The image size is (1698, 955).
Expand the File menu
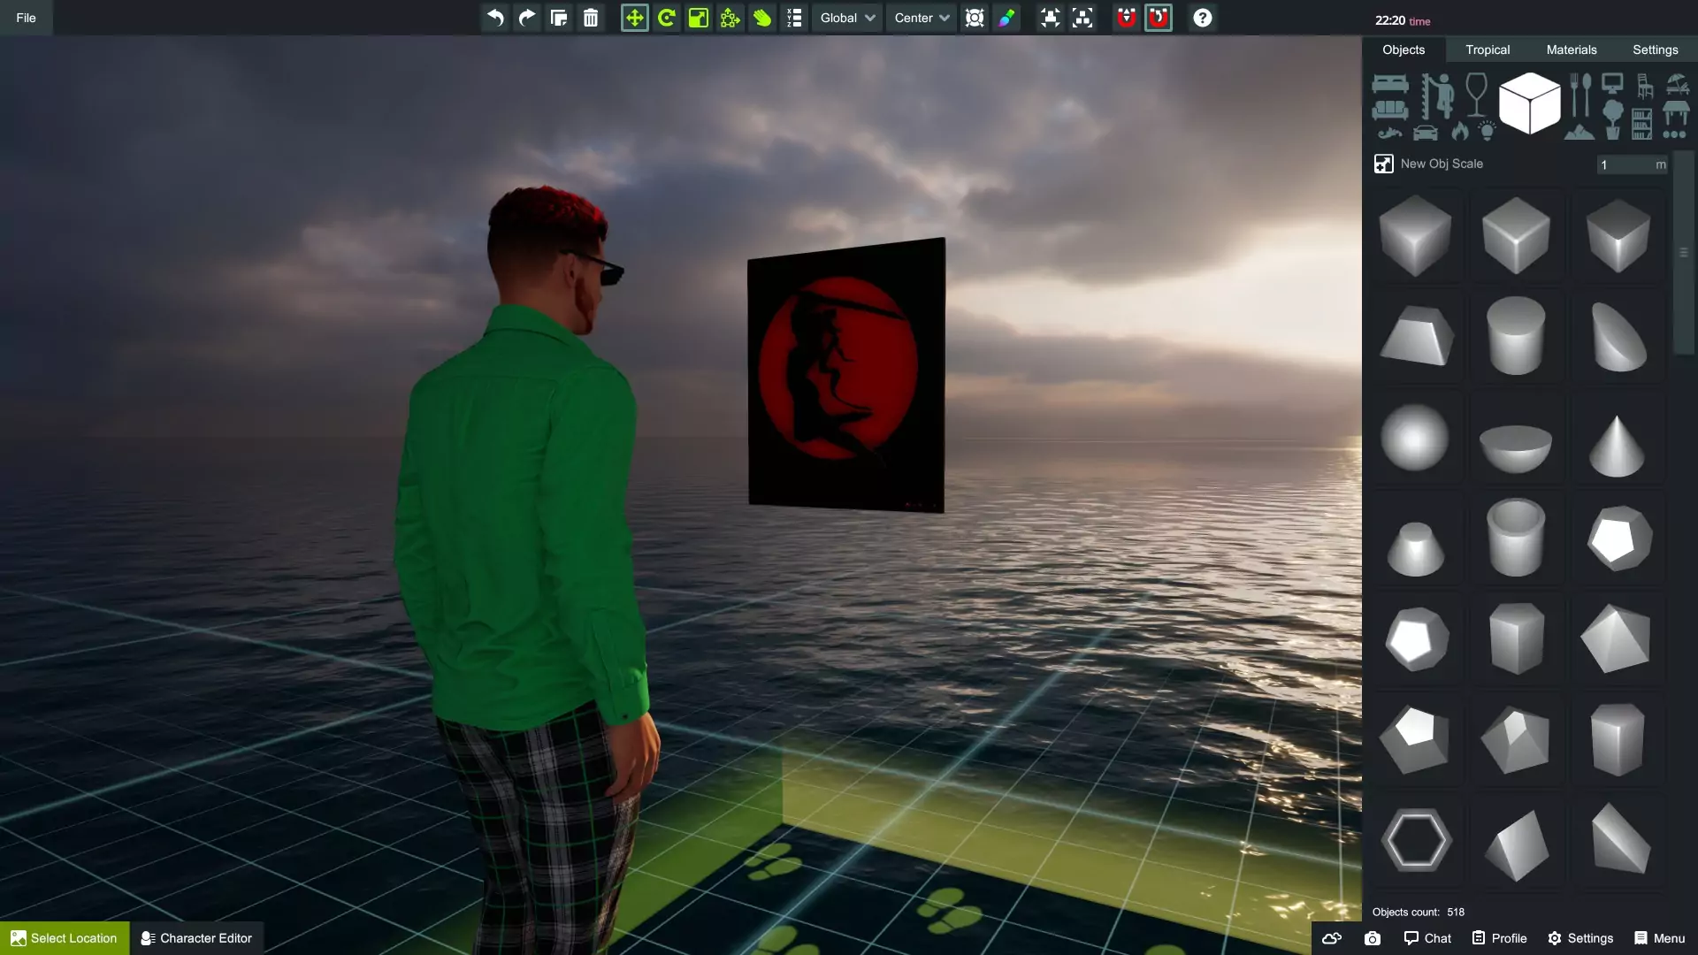(27, 18)
